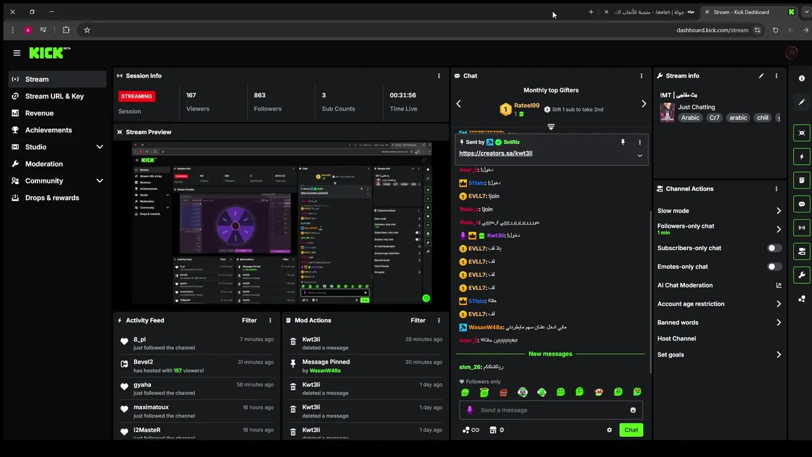This screenshot has width=812, height=457.
Task: Open Activity Feed three-dot menu
Action: 270,321
